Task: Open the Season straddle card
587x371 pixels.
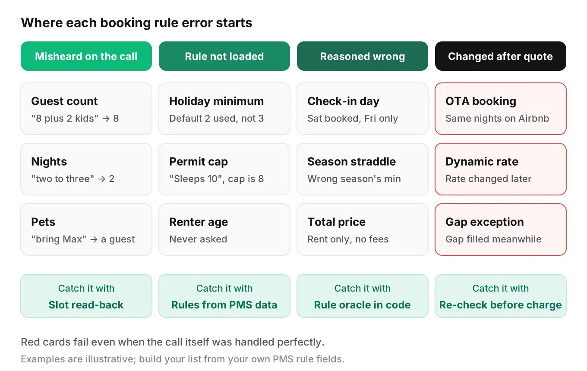Action: (363, 169)
